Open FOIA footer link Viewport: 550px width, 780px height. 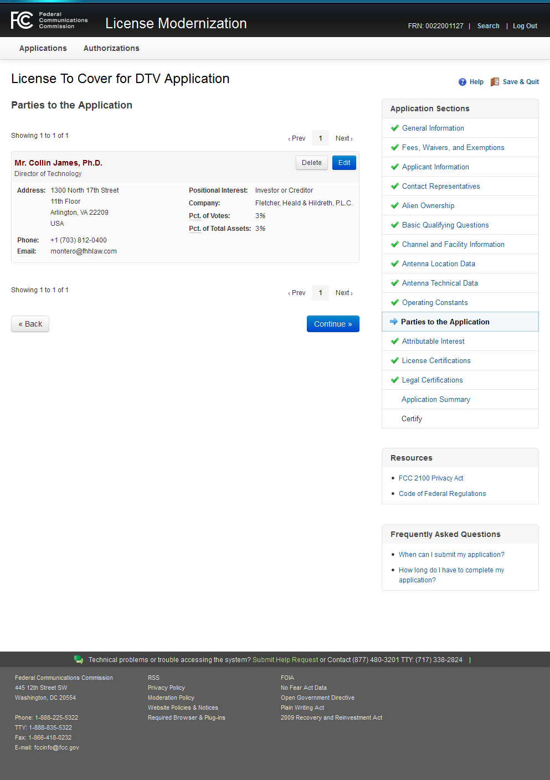coord(287,678)
